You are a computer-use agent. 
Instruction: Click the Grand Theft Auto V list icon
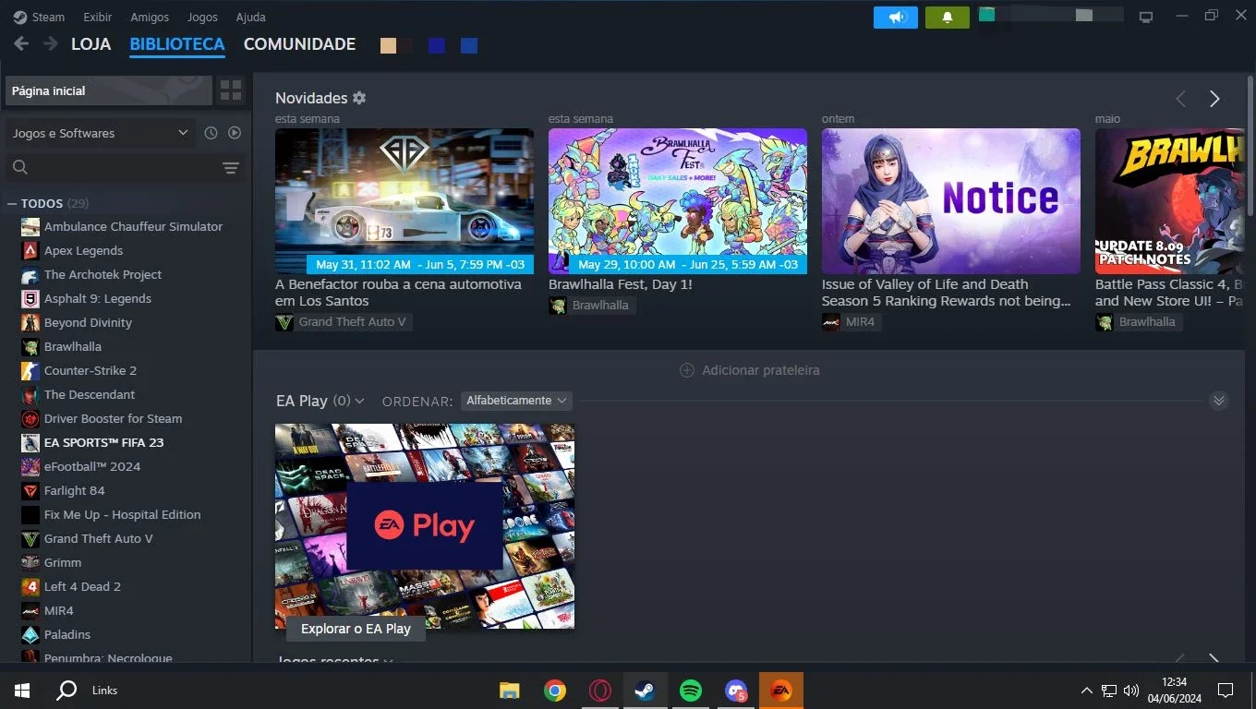coord(30,538)
